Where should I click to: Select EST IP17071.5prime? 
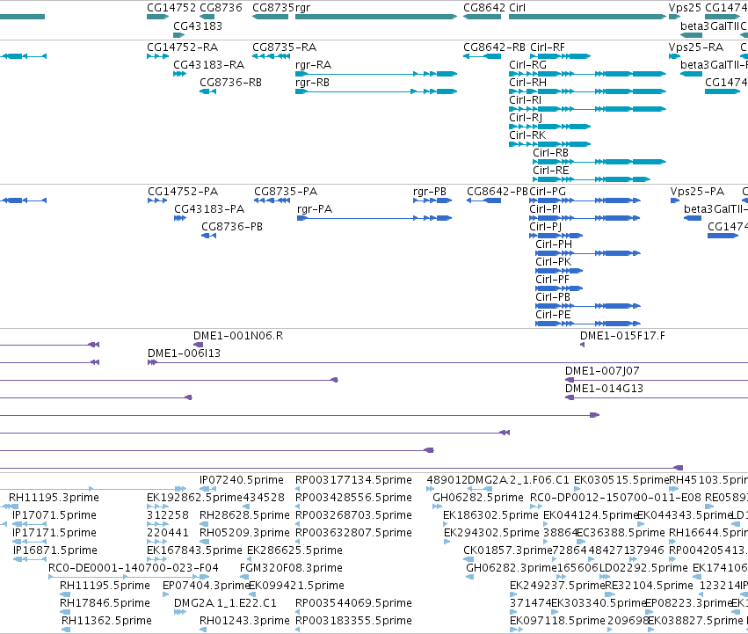click(x=29, y=524)
